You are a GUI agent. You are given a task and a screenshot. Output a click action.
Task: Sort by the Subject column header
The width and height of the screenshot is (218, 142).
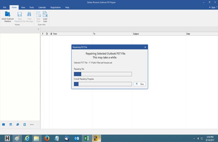click(159, 34)
